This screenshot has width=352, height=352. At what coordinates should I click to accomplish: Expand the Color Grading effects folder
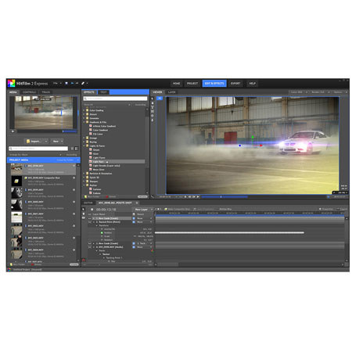pyautogui.click(x=84, y=110)
